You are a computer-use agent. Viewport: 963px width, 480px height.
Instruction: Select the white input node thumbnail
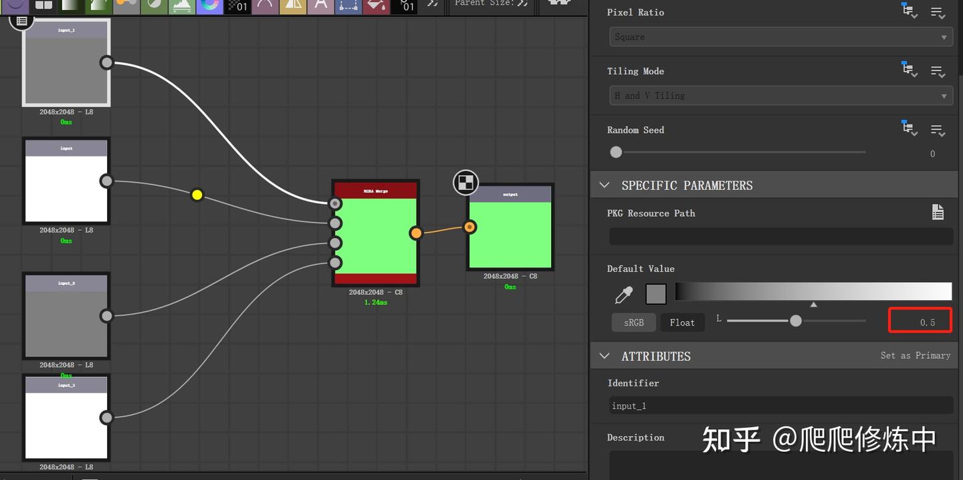click(66, 189)
